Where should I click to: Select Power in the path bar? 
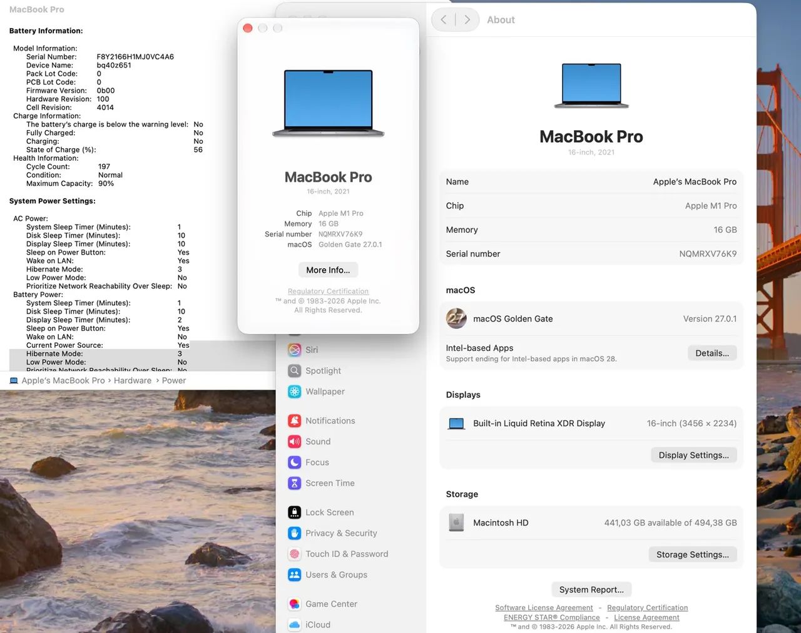pos(174,380)
